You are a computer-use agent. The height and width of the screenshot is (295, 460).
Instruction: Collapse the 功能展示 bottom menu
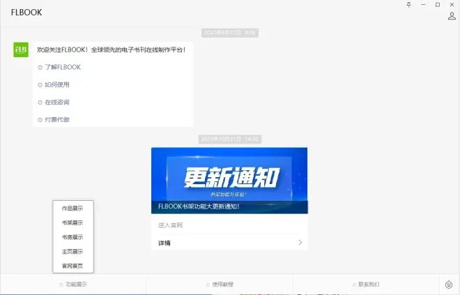point(73,285)
